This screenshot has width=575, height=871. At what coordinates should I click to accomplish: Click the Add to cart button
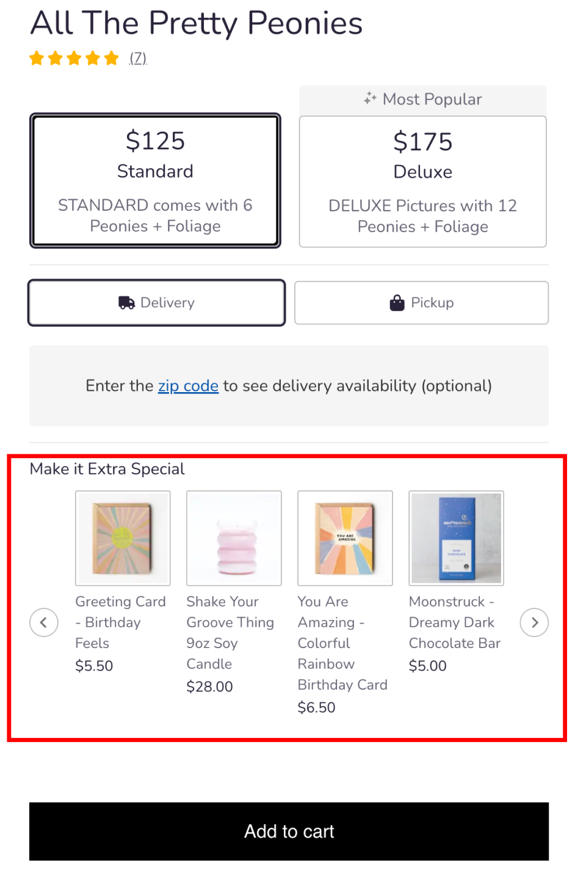pos(289,832)
